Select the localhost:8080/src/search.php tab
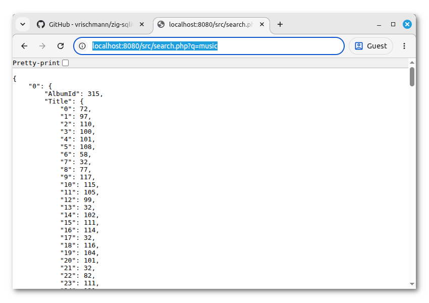The height and width of the screenshot is (303, 429). coord(210,24)
